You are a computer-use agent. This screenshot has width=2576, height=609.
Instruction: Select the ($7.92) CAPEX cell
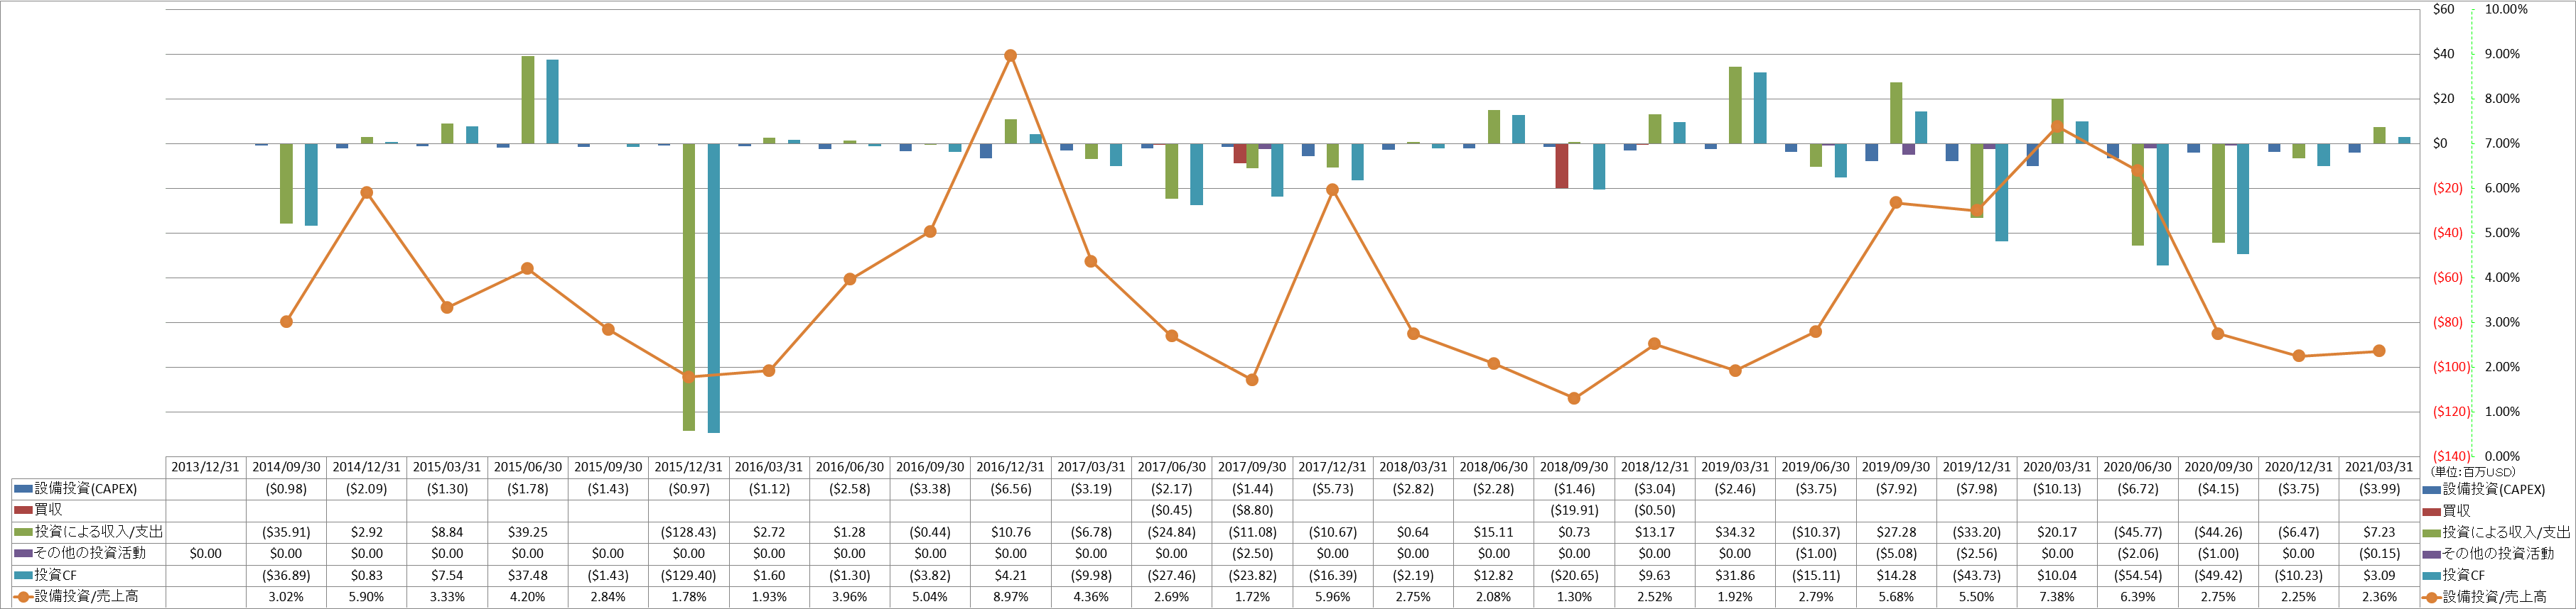pos(1896,489)
